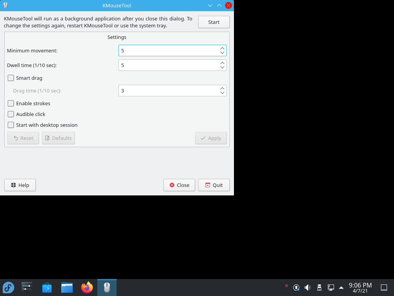Click the Reset button

pos(23,138)
